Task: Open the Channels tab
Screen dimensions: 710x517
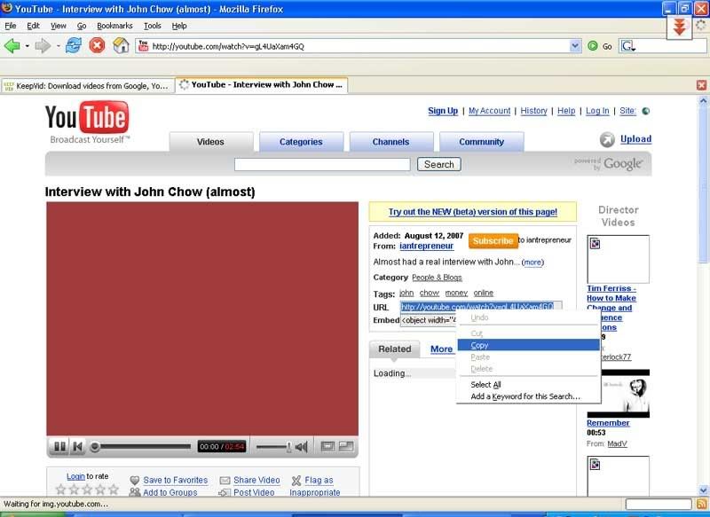Action: pyautogui.click(x=390, y=142)
